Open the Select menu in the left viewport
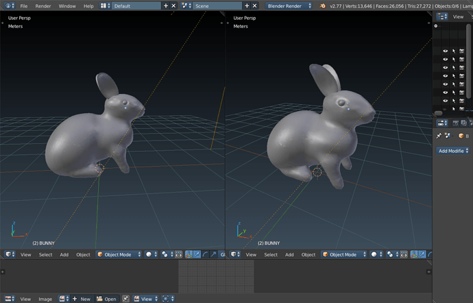473x303 pixels. (x=45, y=254)
